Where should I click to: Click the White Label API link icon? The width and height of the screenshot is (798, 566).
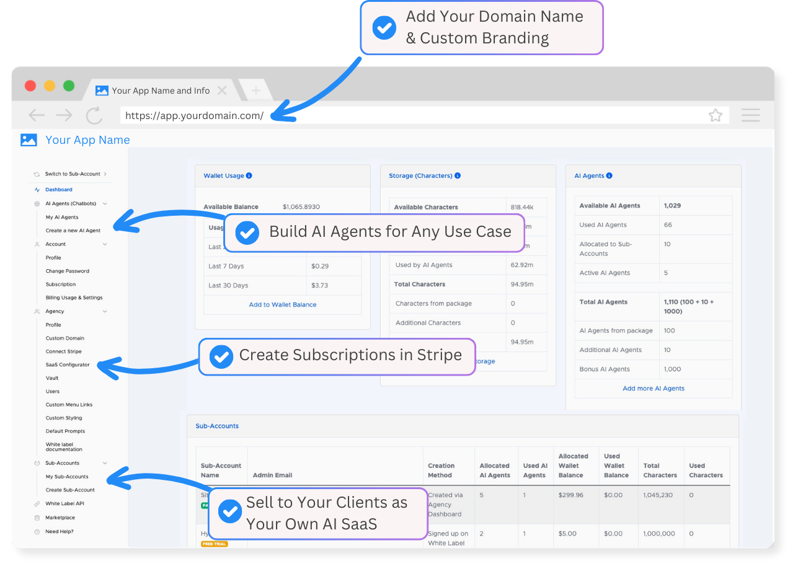tap(37, 504)
